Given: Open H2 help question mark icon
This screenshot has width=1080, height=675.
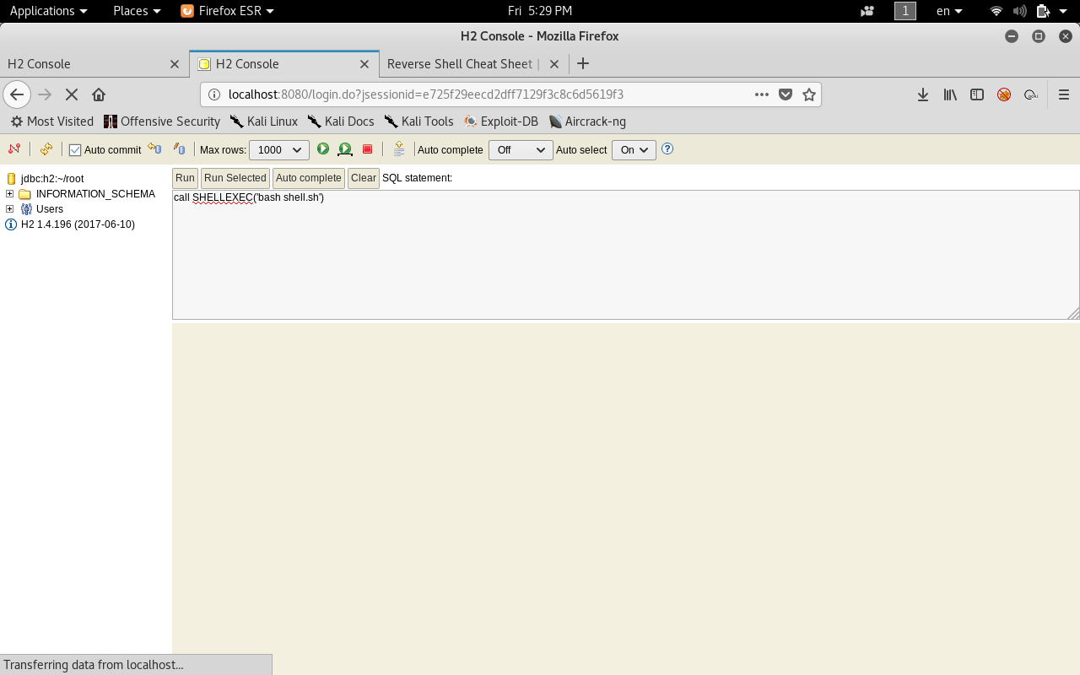Looking at the screenshot, I should 667,149.
